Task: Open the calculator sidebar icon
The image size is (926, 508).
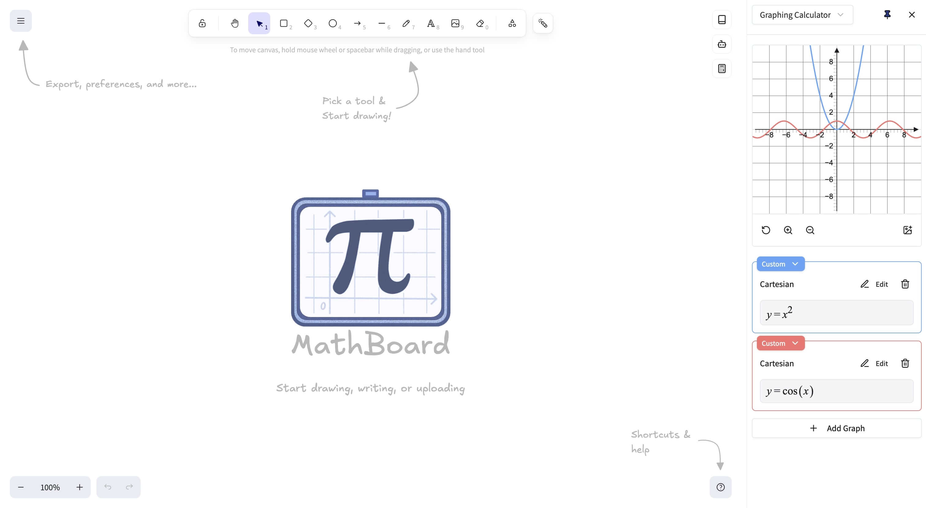Action: click(722, 69)
